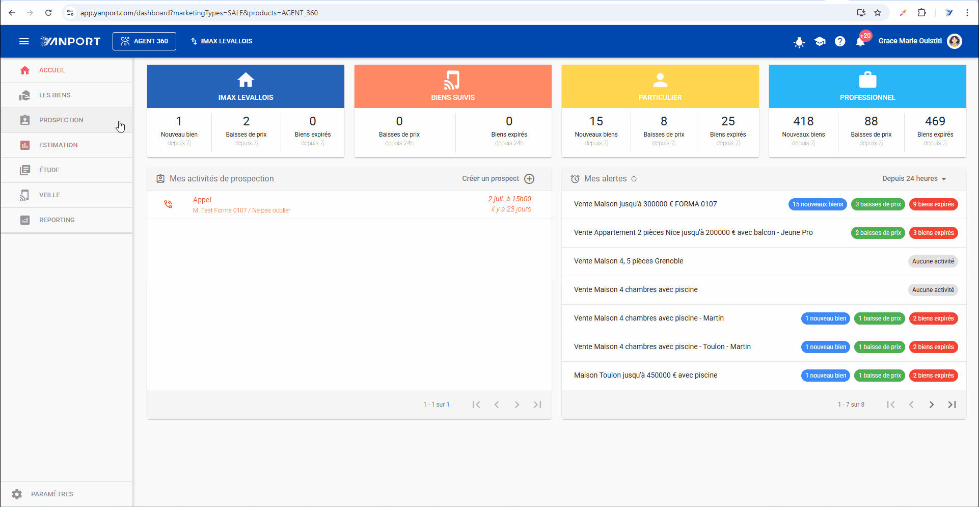Open the AGENT 360 product selector

[x=144, y=41]
